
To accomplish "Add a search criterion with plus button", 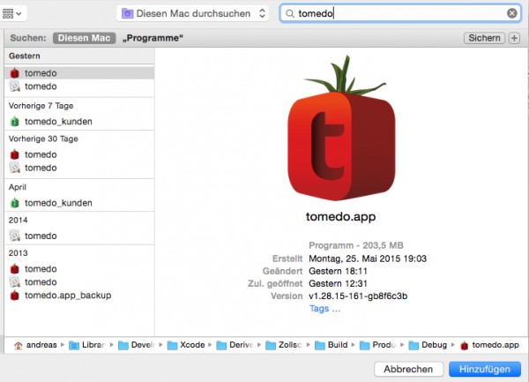I will pos(514,38).
